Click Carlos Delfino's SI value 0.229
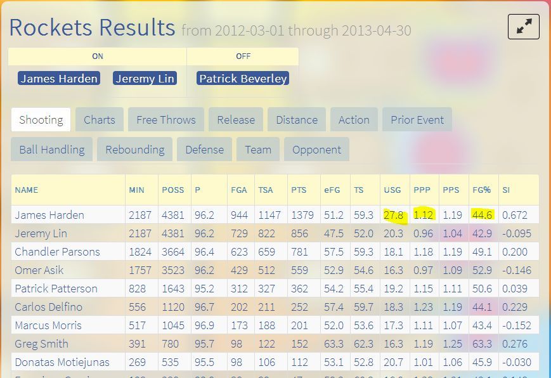 click(515, 306)
